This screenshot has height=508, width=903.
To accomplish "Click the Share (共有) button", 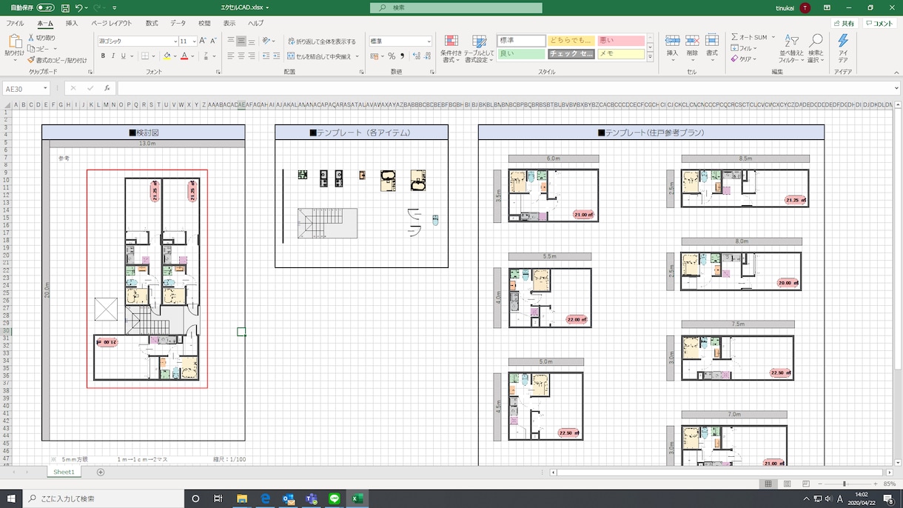I will 843,24.
